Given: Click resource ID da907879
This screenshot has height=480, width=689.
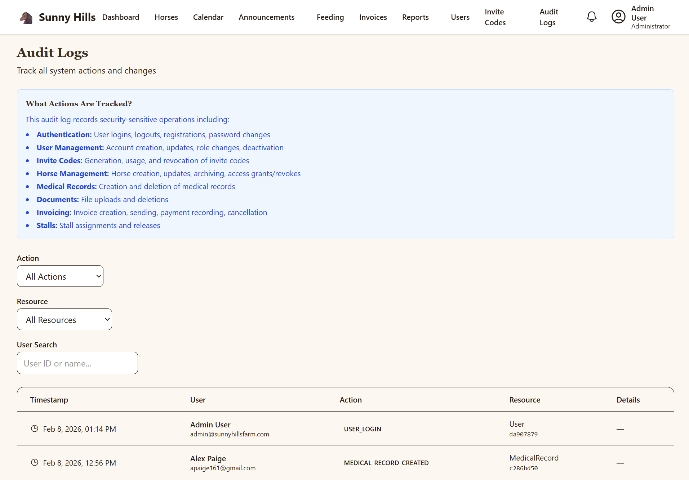Looking at the screenshot, I should [523, 434].
